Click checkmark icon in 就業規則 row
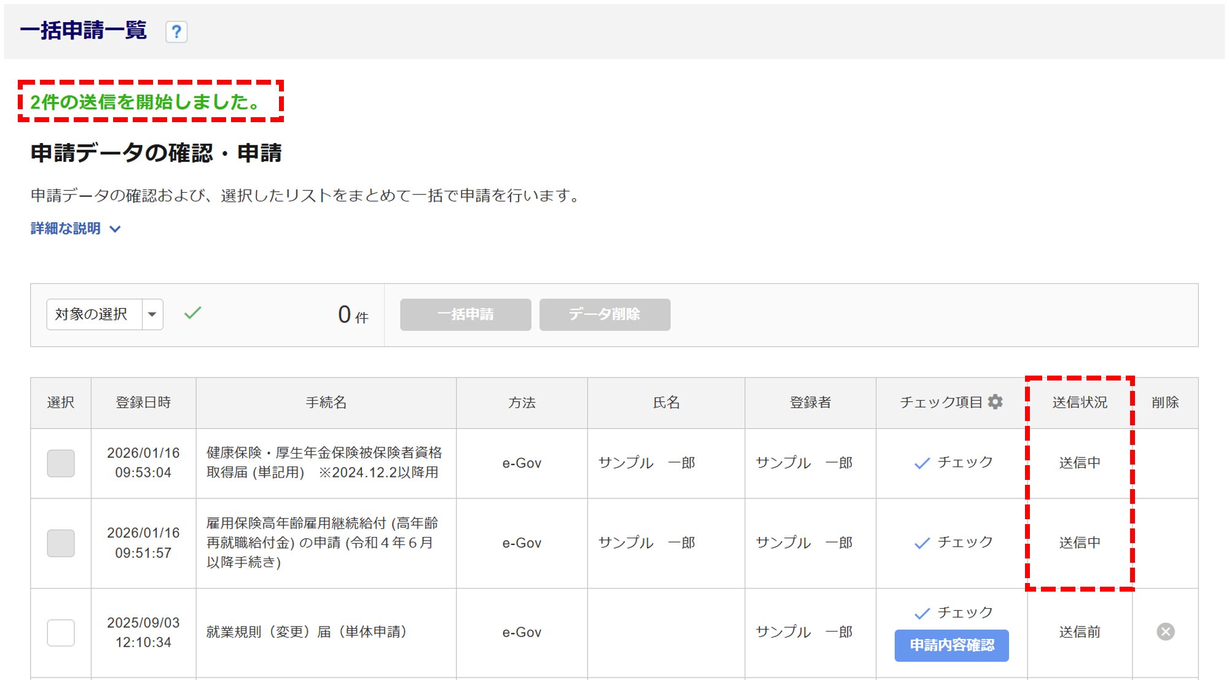 pos(922,613)
